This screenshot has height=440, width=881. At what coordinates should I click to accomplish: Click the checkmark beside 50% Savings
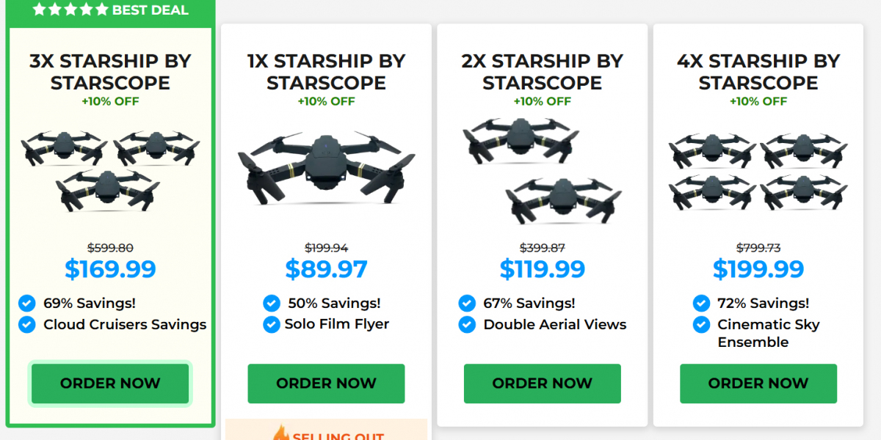(271, 303)
